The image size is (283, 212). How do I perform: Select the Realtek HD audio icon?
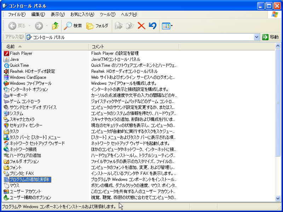(6, 71)
